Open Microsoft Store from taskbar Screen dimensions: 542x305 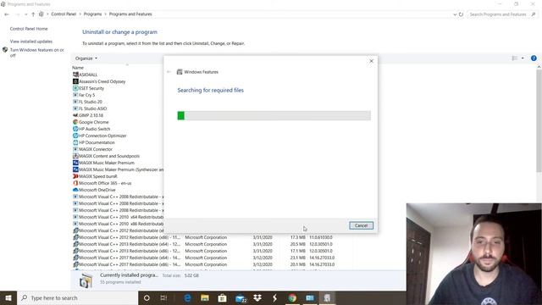(222, 297)
